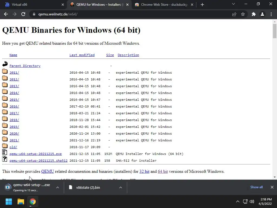
Task: View site info via the lock icon
Action: point(34,14)
